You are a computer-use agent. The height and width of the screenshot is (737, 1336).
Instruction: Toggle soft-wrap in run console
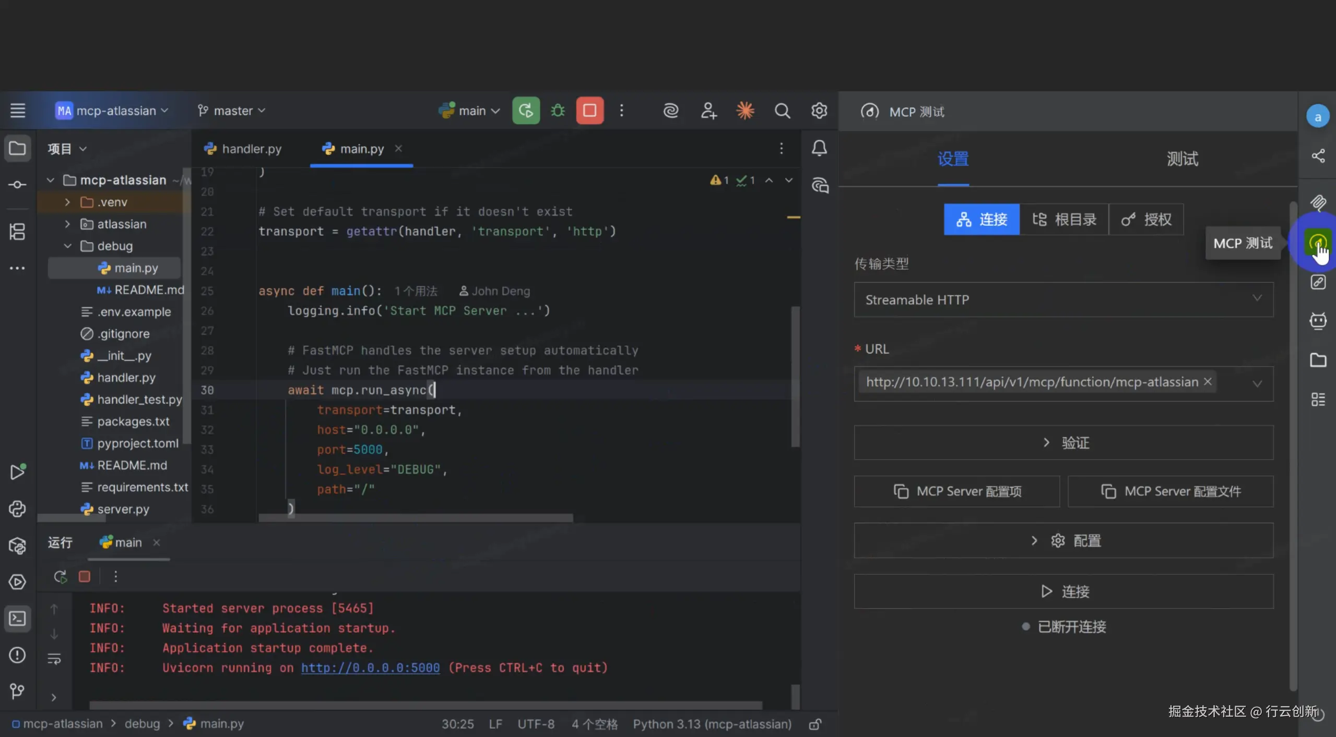point(54,659)
